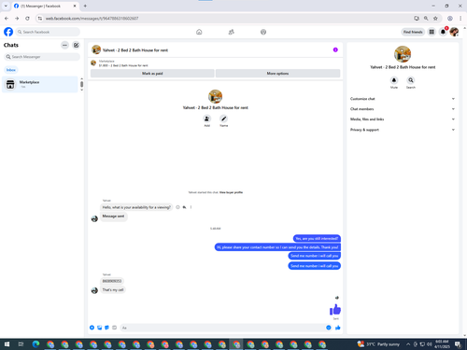Open the Windows Start button
The width and height of the screenshot is (467, 350).
coord(7,344)
